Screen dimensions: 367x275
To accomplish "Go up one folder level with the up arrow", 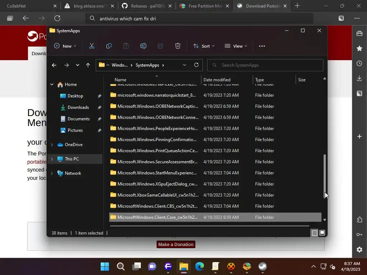I will [x=88, y=65].
